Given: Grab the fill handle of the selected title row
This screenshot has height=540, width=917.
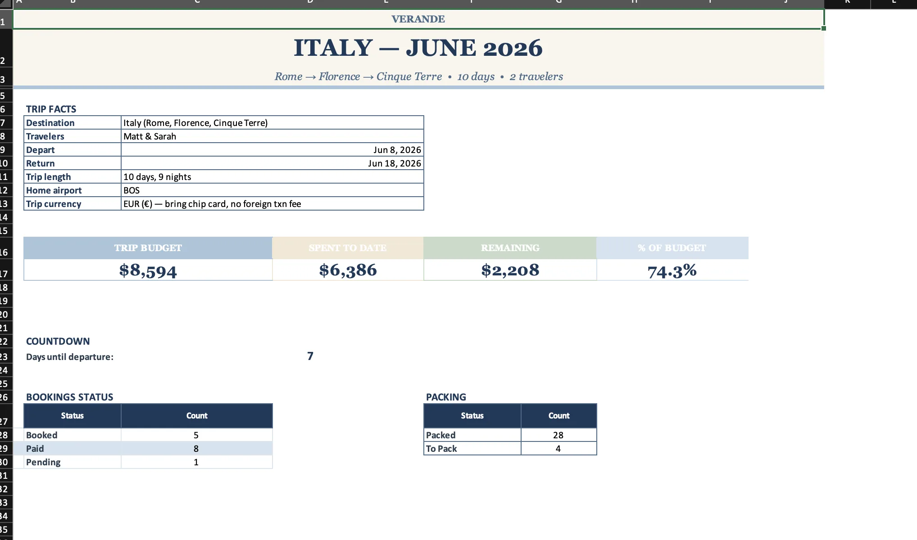Looking at the screenshot, I should coord(824,28).
